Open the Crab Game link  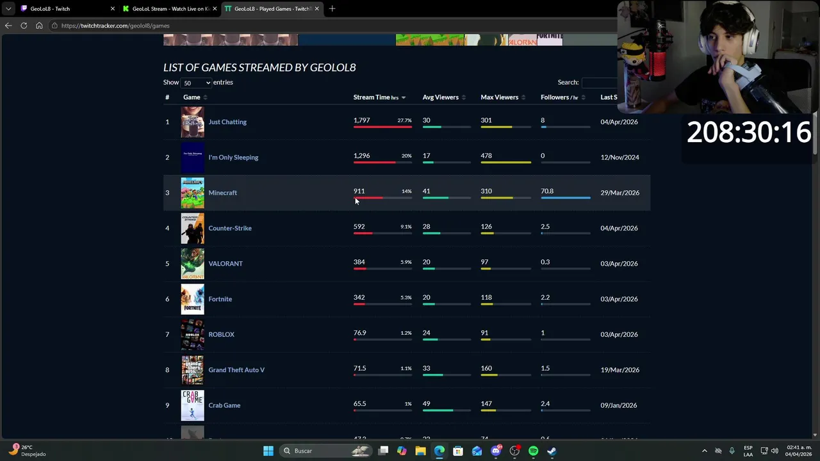point(224,405)
